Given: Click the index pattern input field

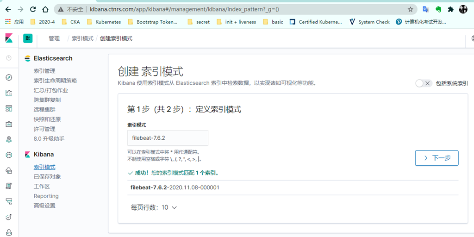Looking at the screenshot, I should (x=168, y=138).
